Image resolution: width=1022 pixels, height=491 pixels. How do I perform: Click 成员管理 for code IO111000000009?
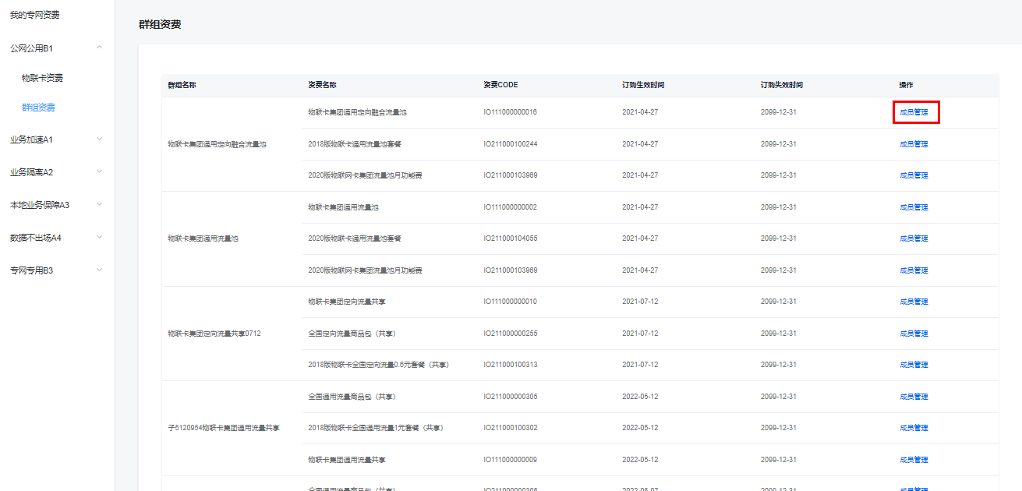pyautogui.click(x=914, y=460)
